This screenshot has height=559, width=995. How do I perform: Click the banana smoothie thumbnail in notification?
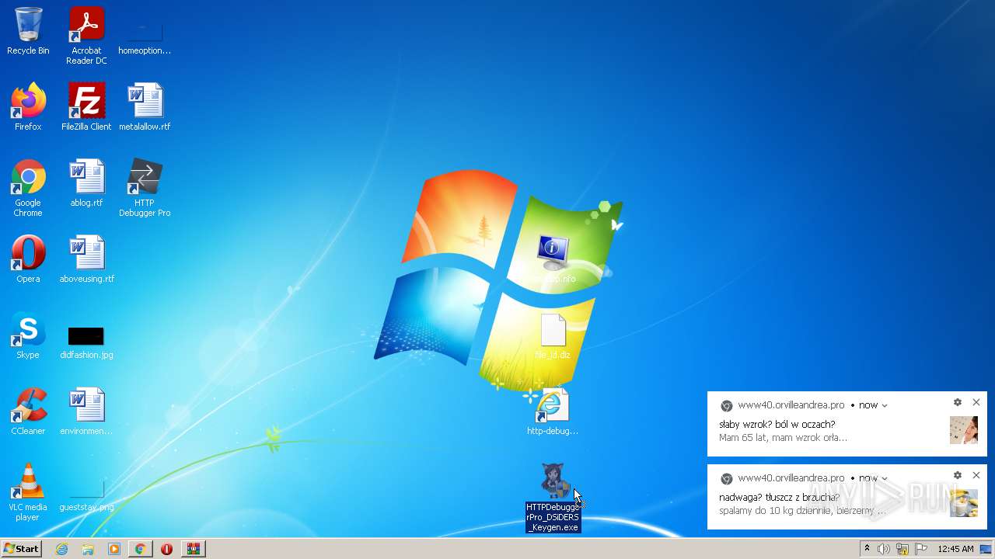pos(964,503)
